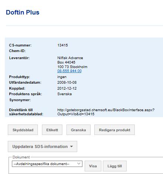Click Kopplad date 2012-12-12
This screenshot has height=174, width=163.
[x=67, y=88]
